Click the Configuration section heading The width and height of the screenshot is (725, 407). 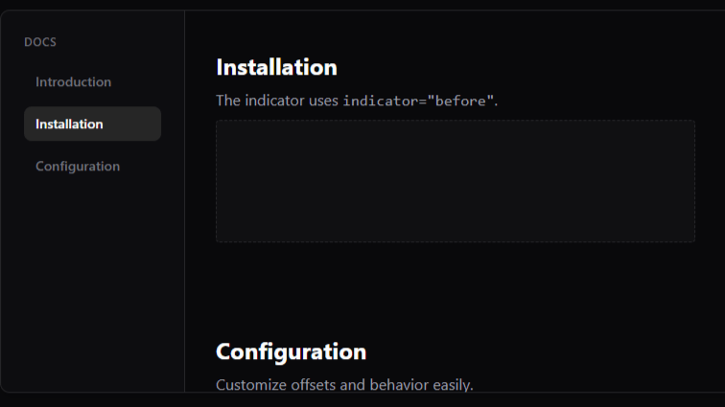pos(291,351)
